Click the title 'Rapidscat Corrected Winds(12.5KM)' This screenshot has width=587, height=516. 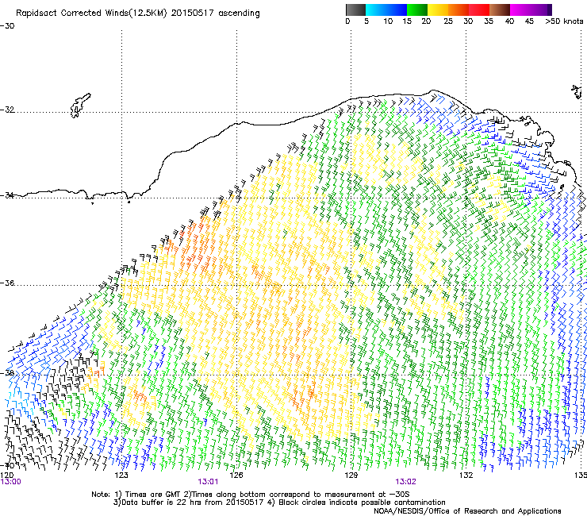(x=91, y=13)
